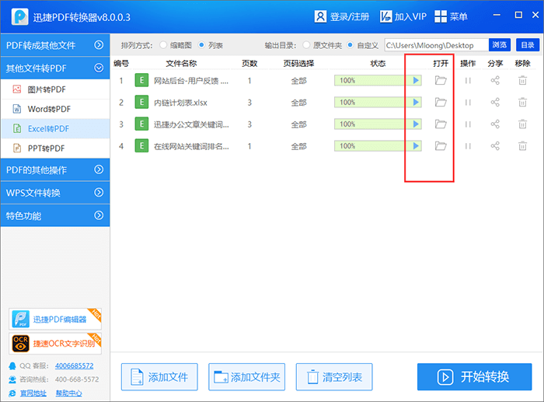
Task: Open output folder for row 1 网站后台-用户反馈
Action: click(441, 81)
